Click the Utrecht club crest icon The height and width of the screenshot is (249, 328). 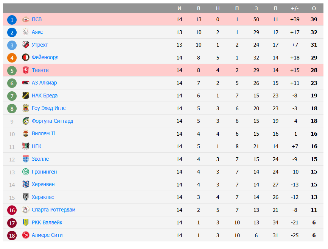coord(25,45)
